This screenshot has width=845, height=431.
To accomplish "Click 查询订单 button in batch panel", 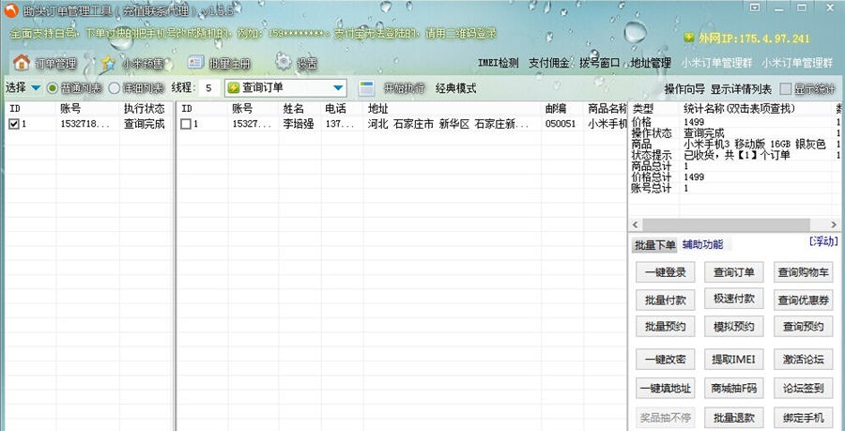I will pyautogui.click(x=733, y=272).
